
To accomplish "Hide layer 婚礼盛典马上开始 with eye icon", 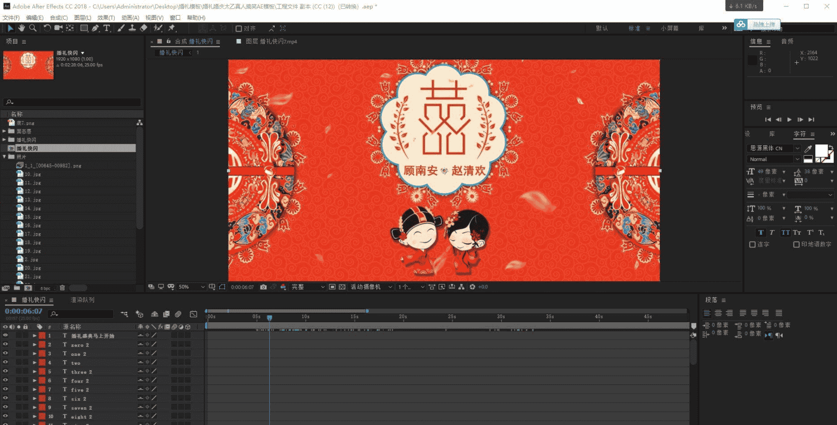I will (x=5, y=336).
